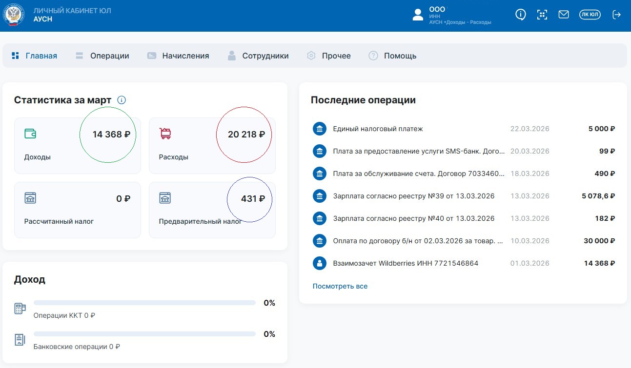Click the amount 30 000 ₽
Image resolution: width=631 pixels, height=368 pixels.
599,241
